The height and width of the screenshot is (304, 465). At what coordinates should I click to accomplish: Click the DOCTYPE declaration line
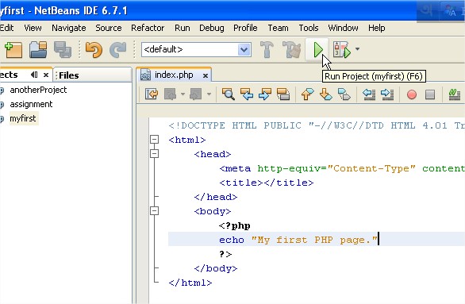[x=317, y=125]
